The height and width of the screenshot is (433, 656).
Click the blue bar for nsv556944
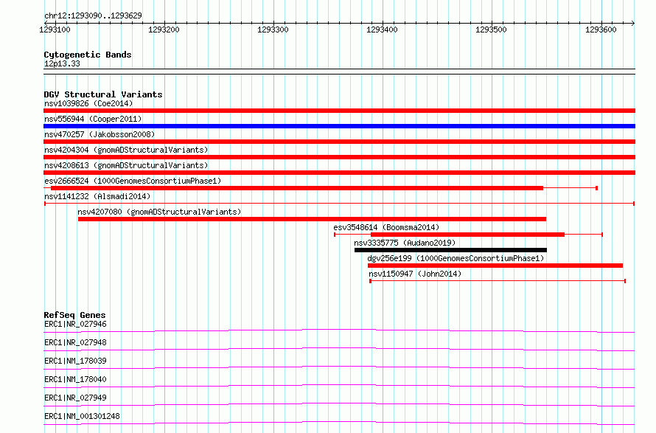(339, 126)
